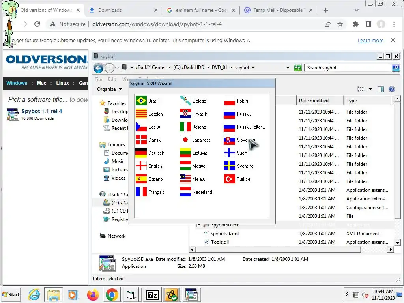This screenshot has height=303, width=404.
Task: Select the Deutsch flag icon
Action: (141, 153)
